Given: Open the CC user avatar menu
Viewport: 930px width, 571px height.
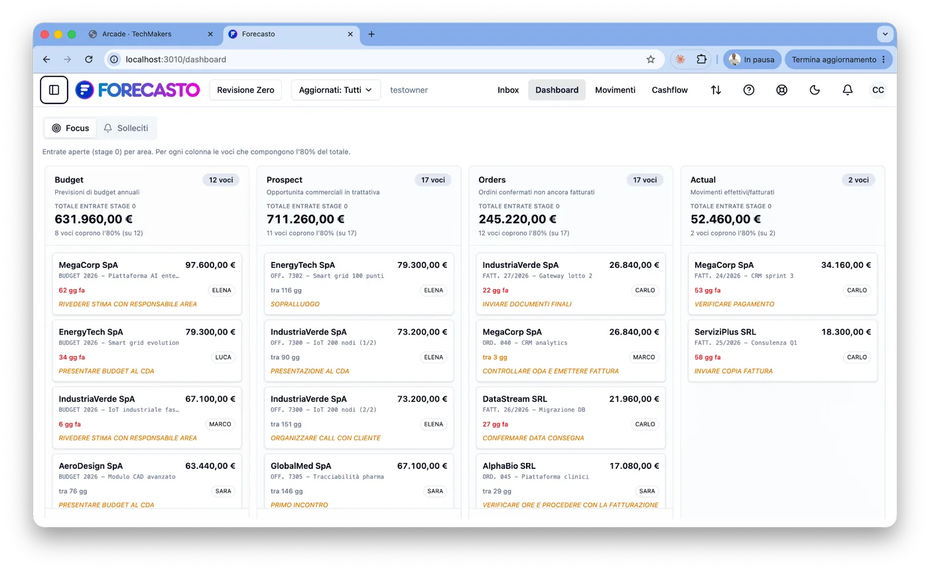Looking at the screenshot, I should (878, 90).
